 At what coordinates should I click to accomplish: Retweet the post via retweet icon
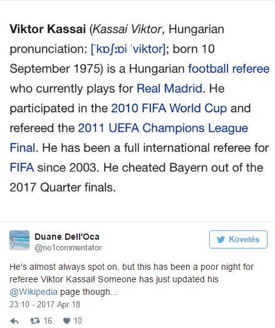click(35, 320)
